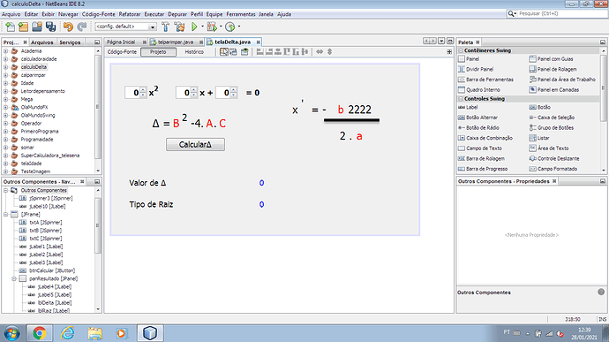Screen dimensions: 609x342
Task: Open File Explorer from taskbar
Action: (x=94, y=333)
